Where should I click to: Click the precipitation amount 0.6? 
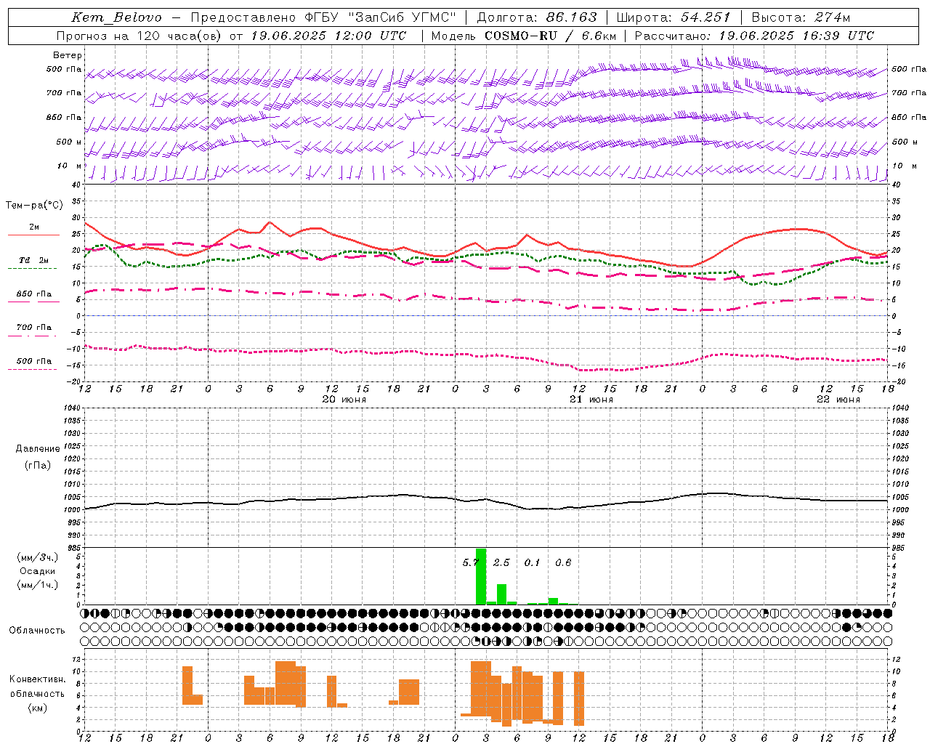tap(563, 562)
